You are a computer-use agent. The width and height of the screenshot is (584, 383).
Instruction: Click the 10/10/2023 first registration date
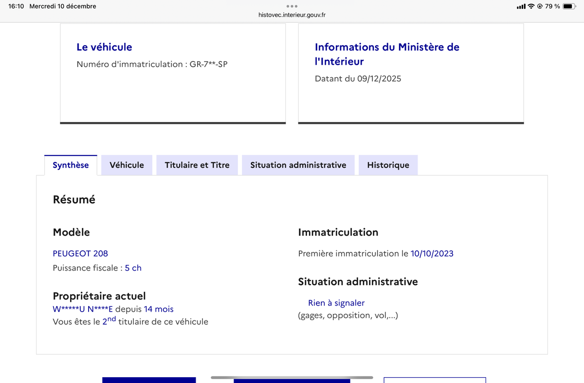click(432, 253)
